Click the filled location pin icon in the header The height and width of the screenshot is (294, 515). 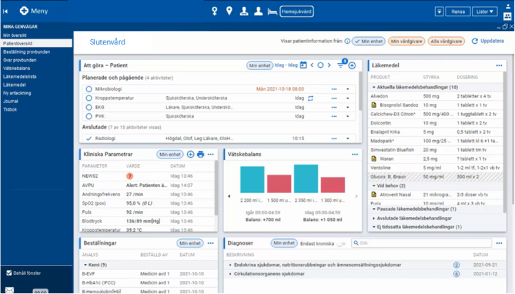pyautogui.click(x=229, y=11)
